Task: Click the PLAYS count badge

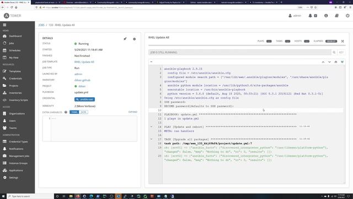Action: [269, 41]
